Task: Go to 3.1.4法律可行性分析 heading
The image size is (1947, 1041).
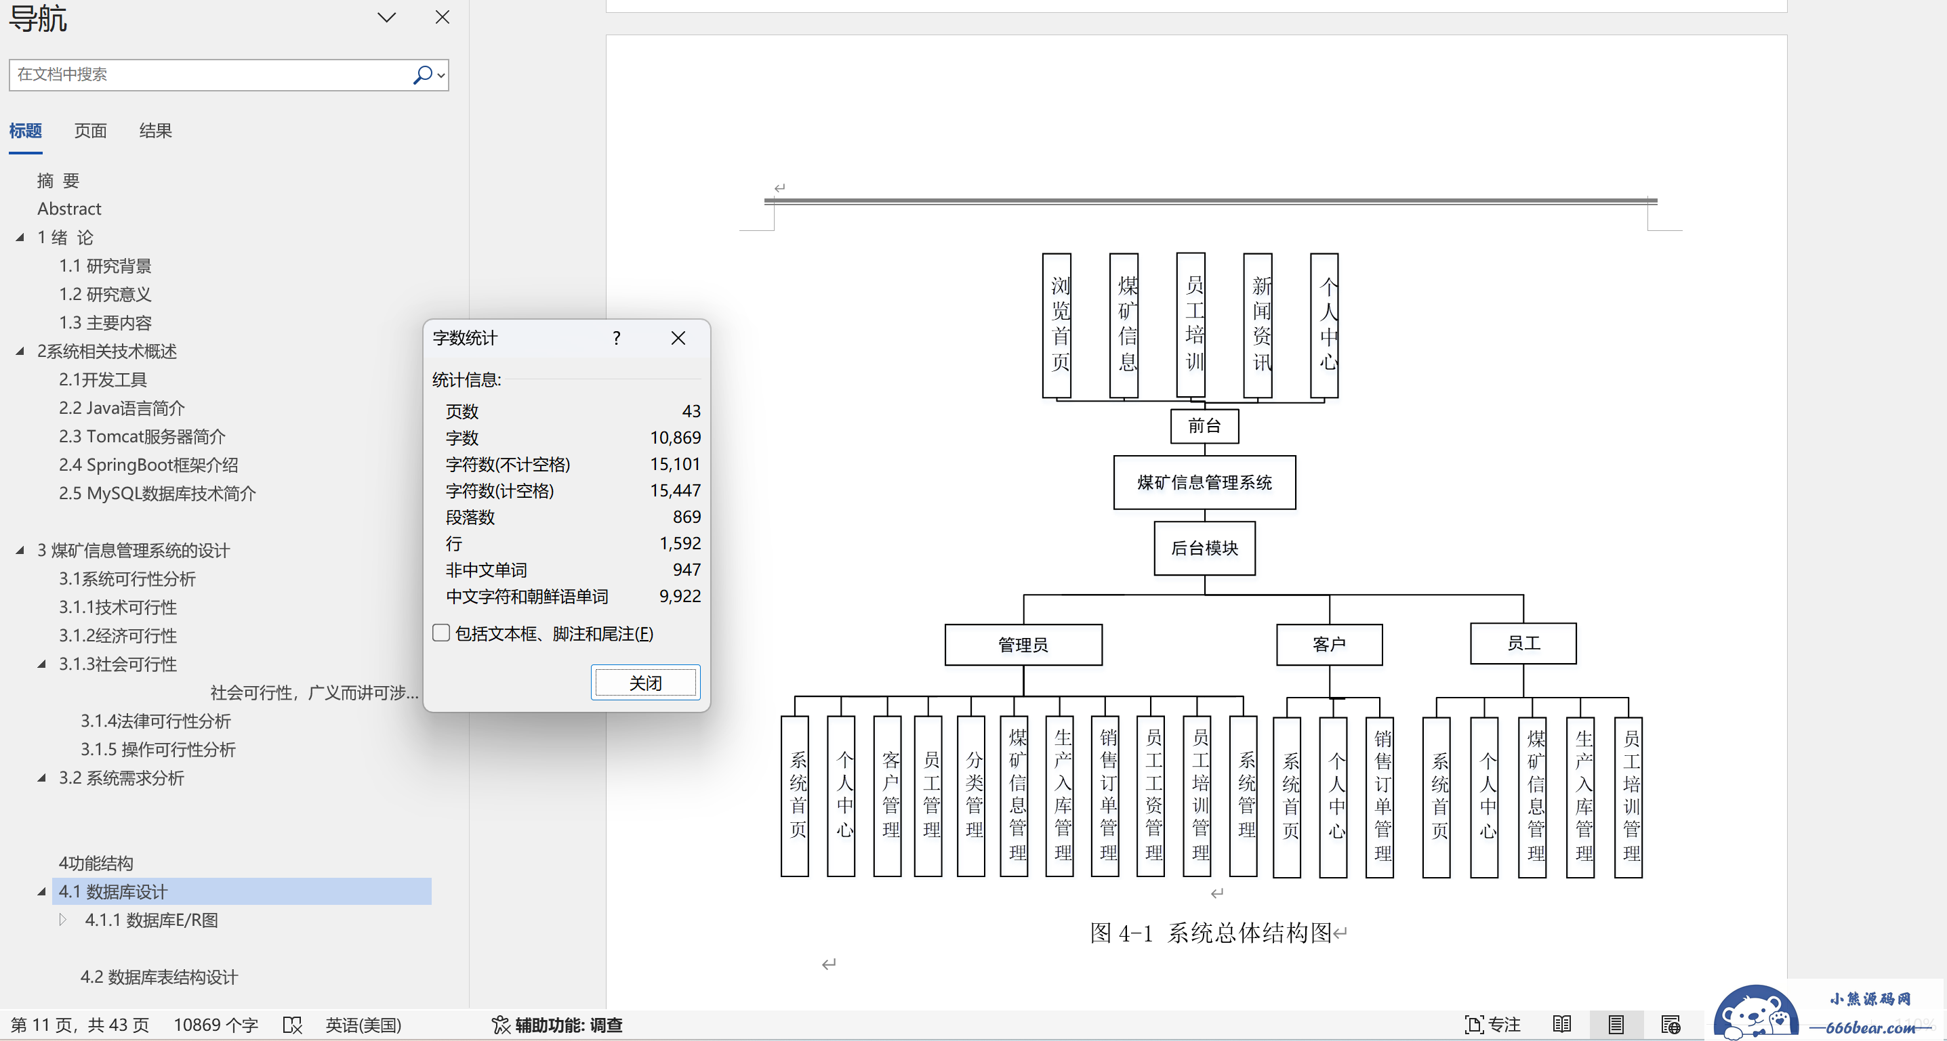Action: tap(157, 721)
